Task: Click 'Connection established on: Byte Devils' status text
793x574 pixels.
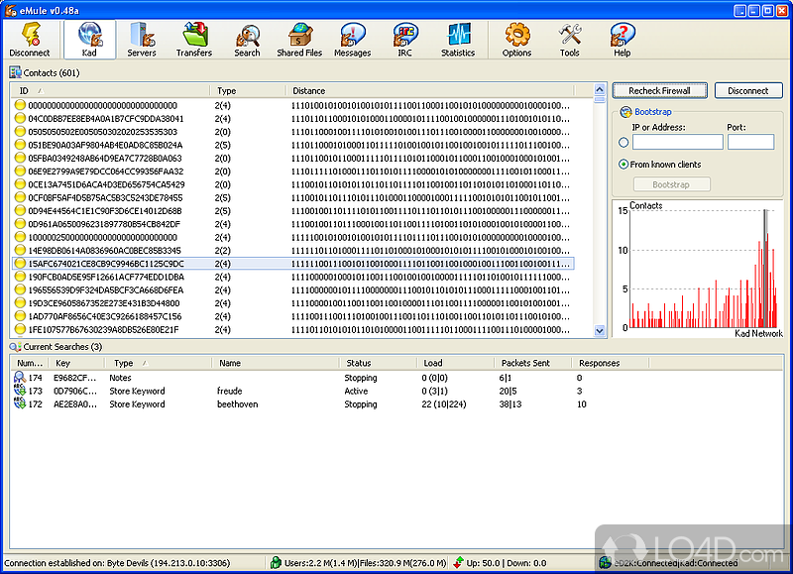Action: [117, 562]
